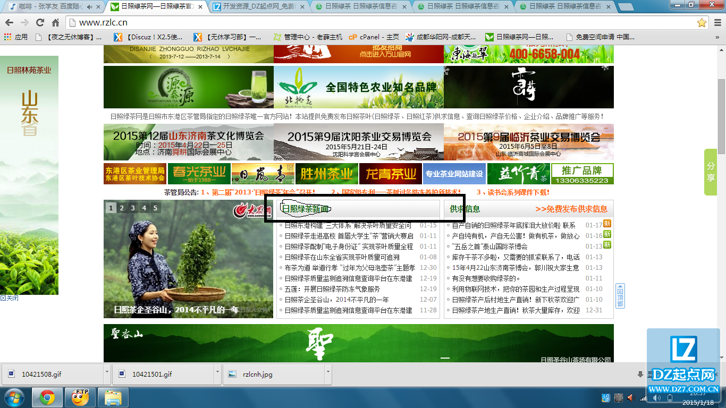Open 日照绿茶网—日照... bookmark
This screenshot has width=726, height=408.
pos(520,37)
